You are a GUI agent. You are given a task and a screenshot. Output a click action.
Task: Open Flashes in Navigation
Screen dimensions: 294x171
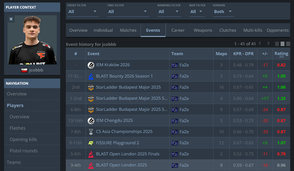point(32,128)
